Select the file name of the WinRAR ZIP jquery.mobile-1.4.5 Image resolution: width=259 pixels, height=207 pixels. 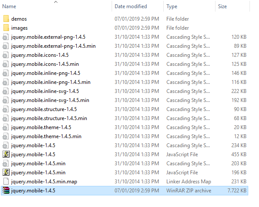(33, 191)
